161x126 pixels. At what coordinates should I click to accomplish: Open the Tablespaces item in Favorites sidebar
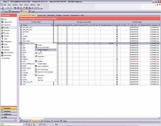[x=8, y=41]
